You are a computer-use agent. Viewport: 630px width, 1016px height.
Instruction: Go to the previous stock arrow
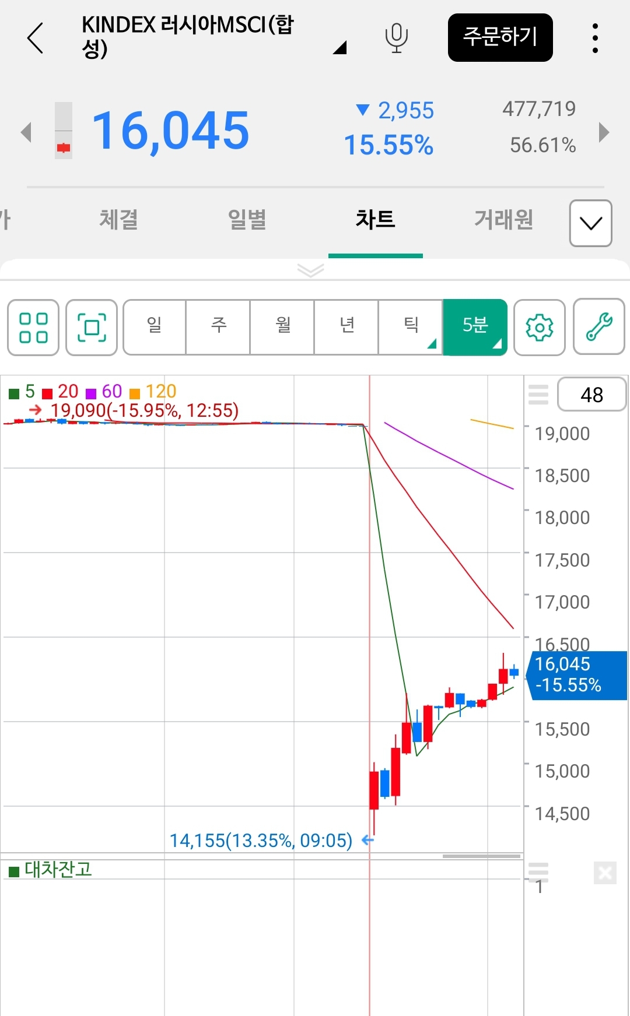point(26,132)
